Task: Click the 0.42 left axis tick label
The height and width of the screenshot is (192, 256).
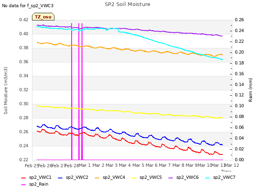Action: (x=24, y=20)
